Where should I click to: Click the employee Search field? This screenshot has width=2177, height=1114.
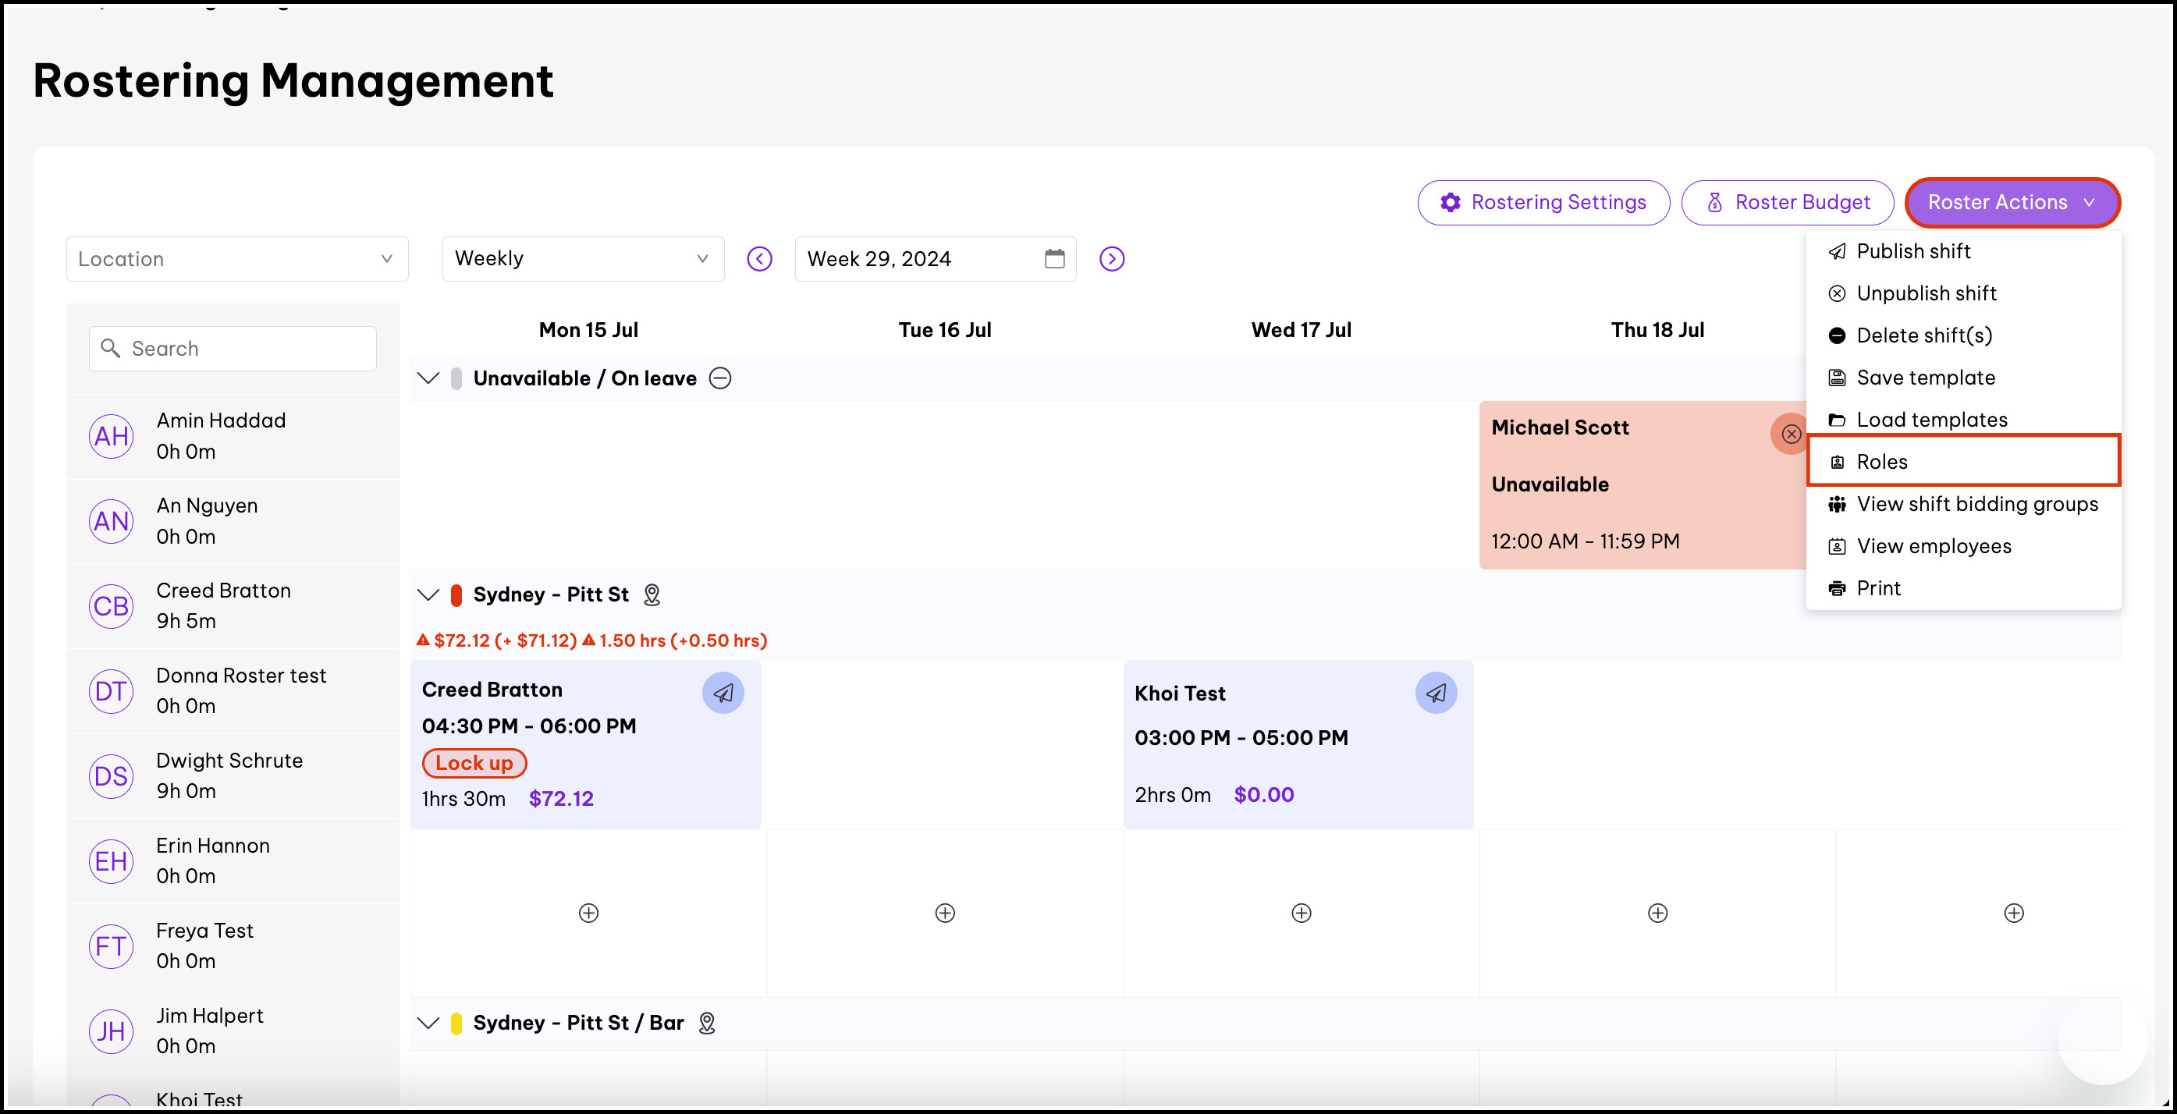(x=233, y=348)
